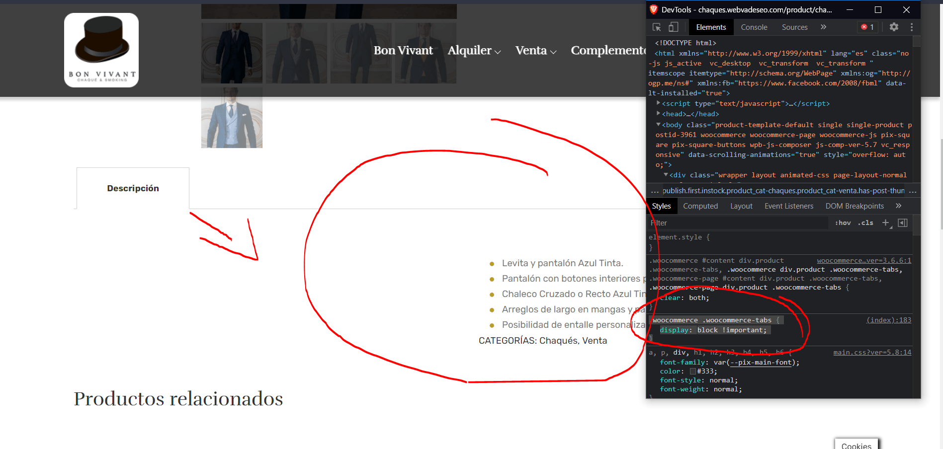Select the Descripción product tab
This screenshot has width=943, height=449.
click(x=133, y=188)
